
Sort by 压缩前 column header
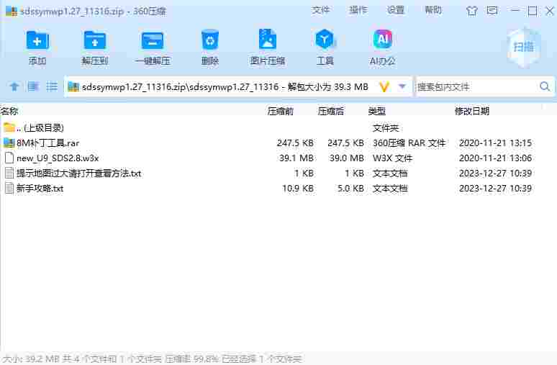(x=280, y=112)
